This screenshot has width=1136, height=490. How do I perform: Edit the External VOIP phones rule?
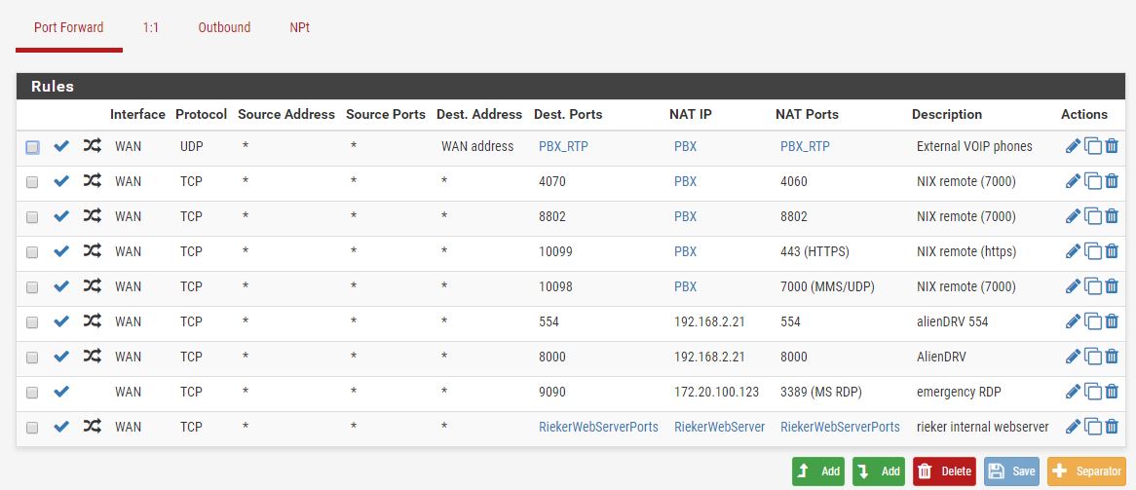[1073, 147]
